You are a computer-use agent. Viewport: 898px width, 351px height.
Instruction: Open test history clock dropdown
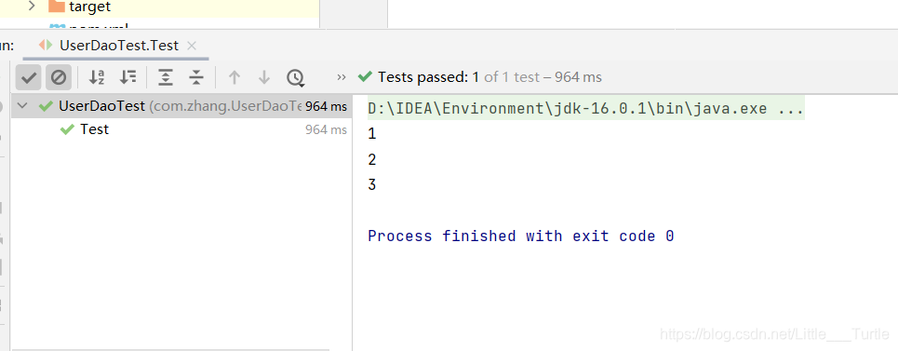pyautogui.click(x=296, y=78)
